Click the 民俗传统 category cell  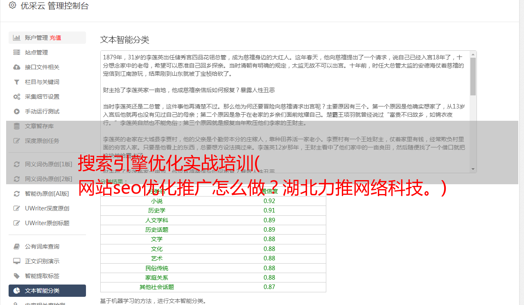pos(157,268)
